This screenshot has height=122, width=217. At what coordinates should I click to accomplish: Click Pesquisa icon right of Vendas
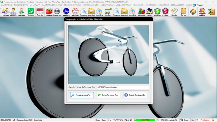116,12
